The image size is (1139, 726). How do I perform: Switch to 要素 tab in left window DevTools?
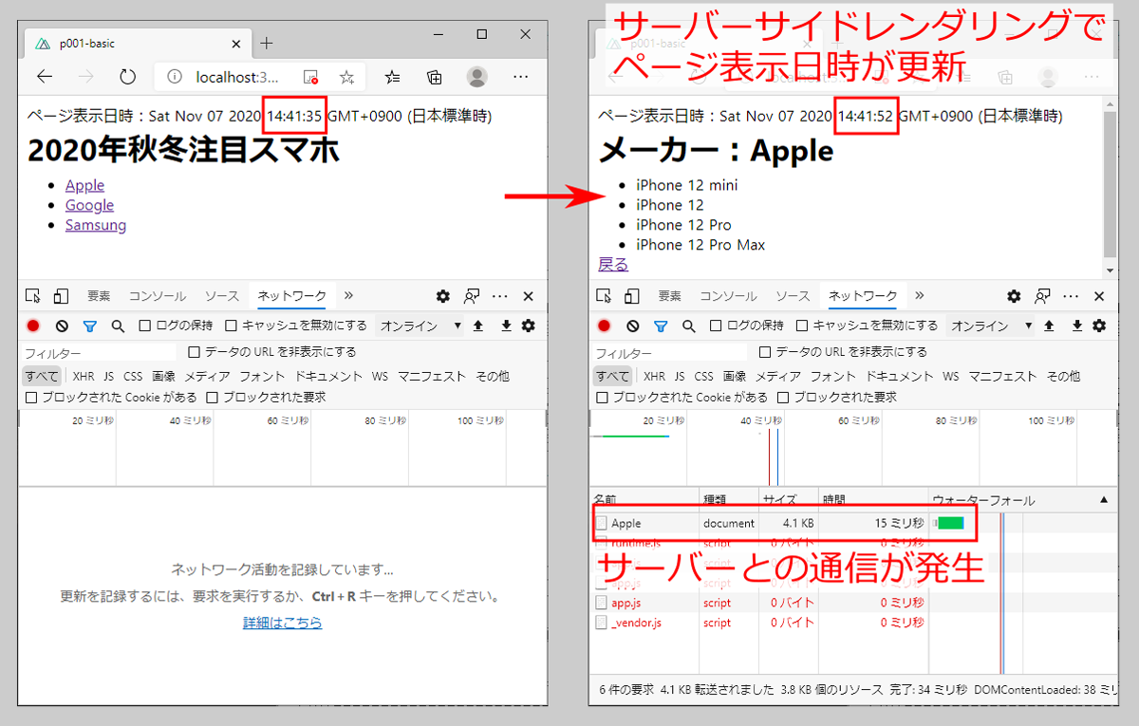(99, 296)
